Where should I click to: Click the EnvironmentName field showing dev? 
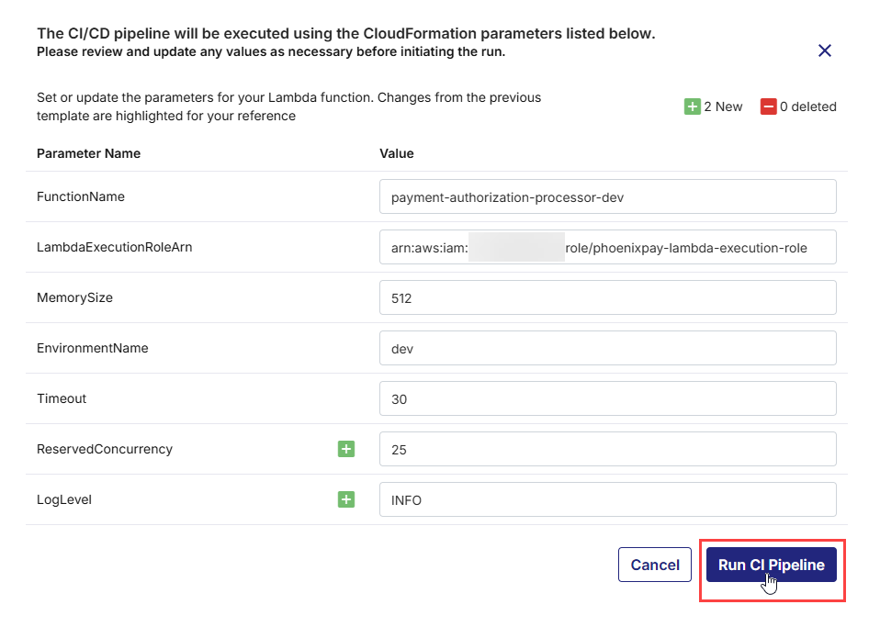(x=608, y=348)
